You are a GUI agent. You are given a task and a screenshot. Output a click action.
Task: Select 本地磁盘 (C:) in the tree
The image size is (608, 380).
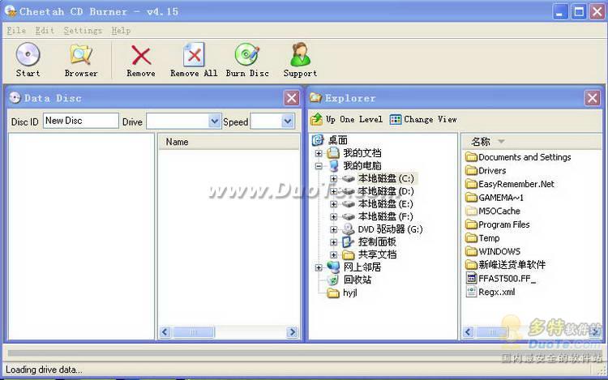point(386,178)
